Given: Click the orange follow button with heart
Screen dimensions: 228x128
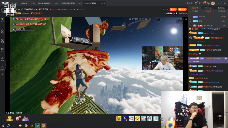Looking at the screenshot, I should 173,9.
